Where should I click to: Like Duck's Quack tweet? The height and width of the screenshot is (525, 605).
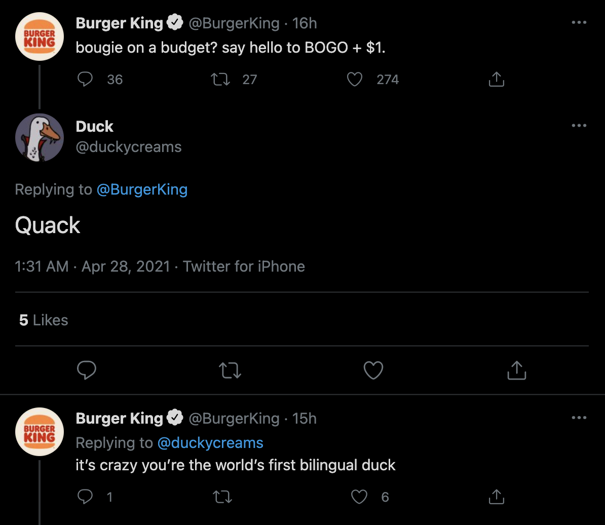tap(373, 370)
